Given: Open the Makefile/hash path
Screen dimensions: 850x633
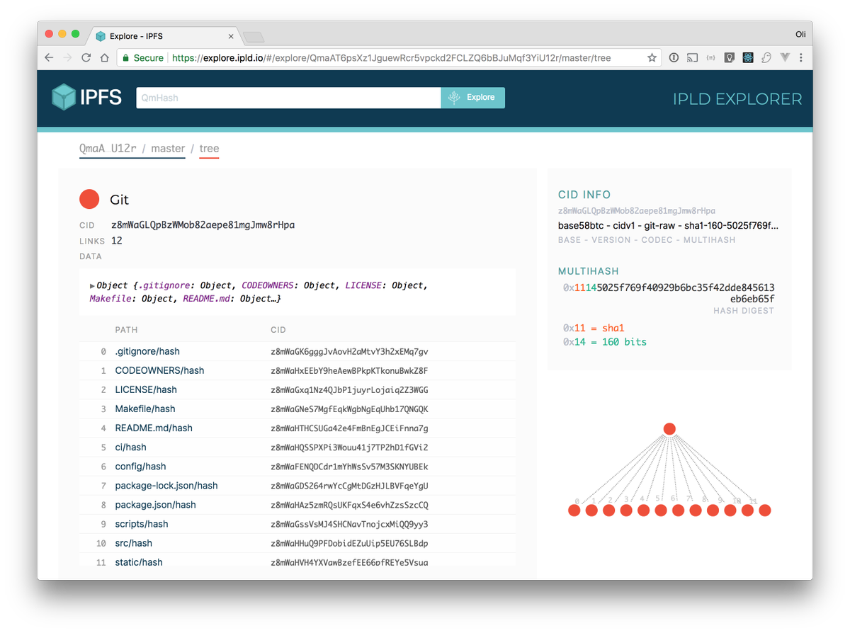Looking at the screenshot, I should coord(145,409).
